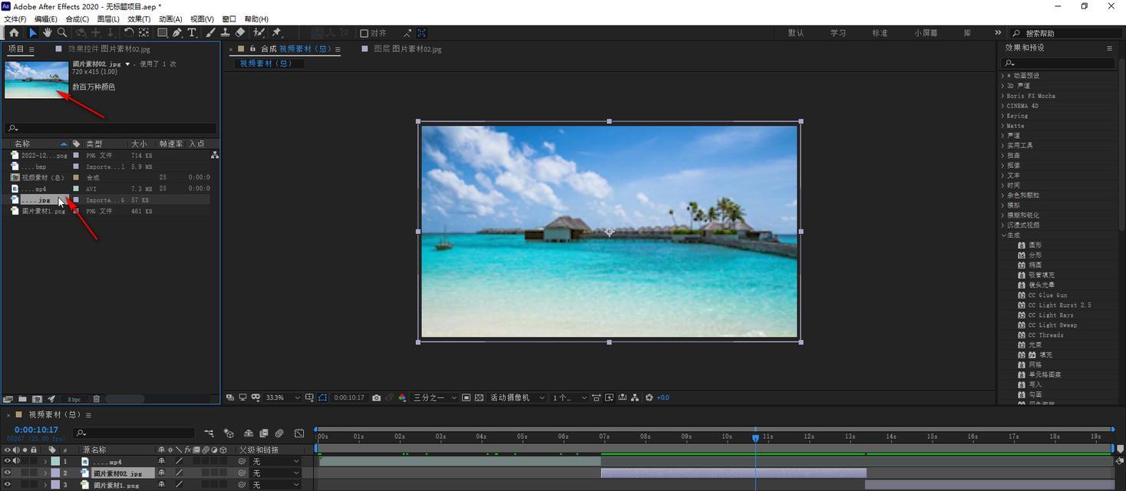1126x491 pixels.
Task: Open the composition mini-flowchart icon in timeline
Action: point(210,433)
